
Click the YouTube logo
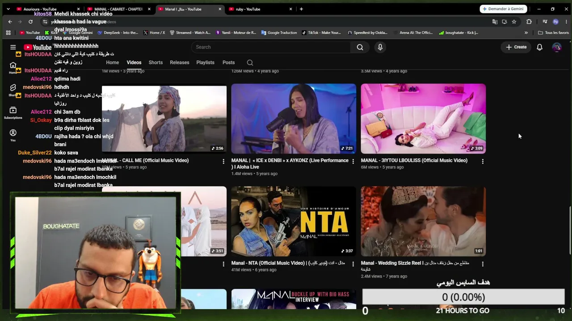tap(38, 47)
